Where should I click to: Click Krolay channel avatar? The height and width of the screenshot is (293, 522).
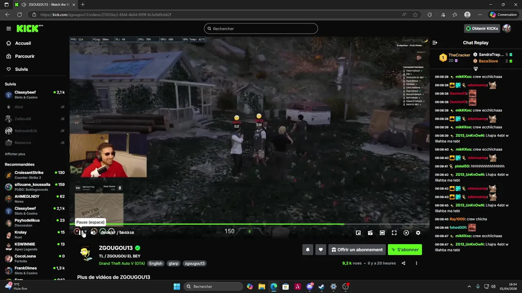coord(8,235)
